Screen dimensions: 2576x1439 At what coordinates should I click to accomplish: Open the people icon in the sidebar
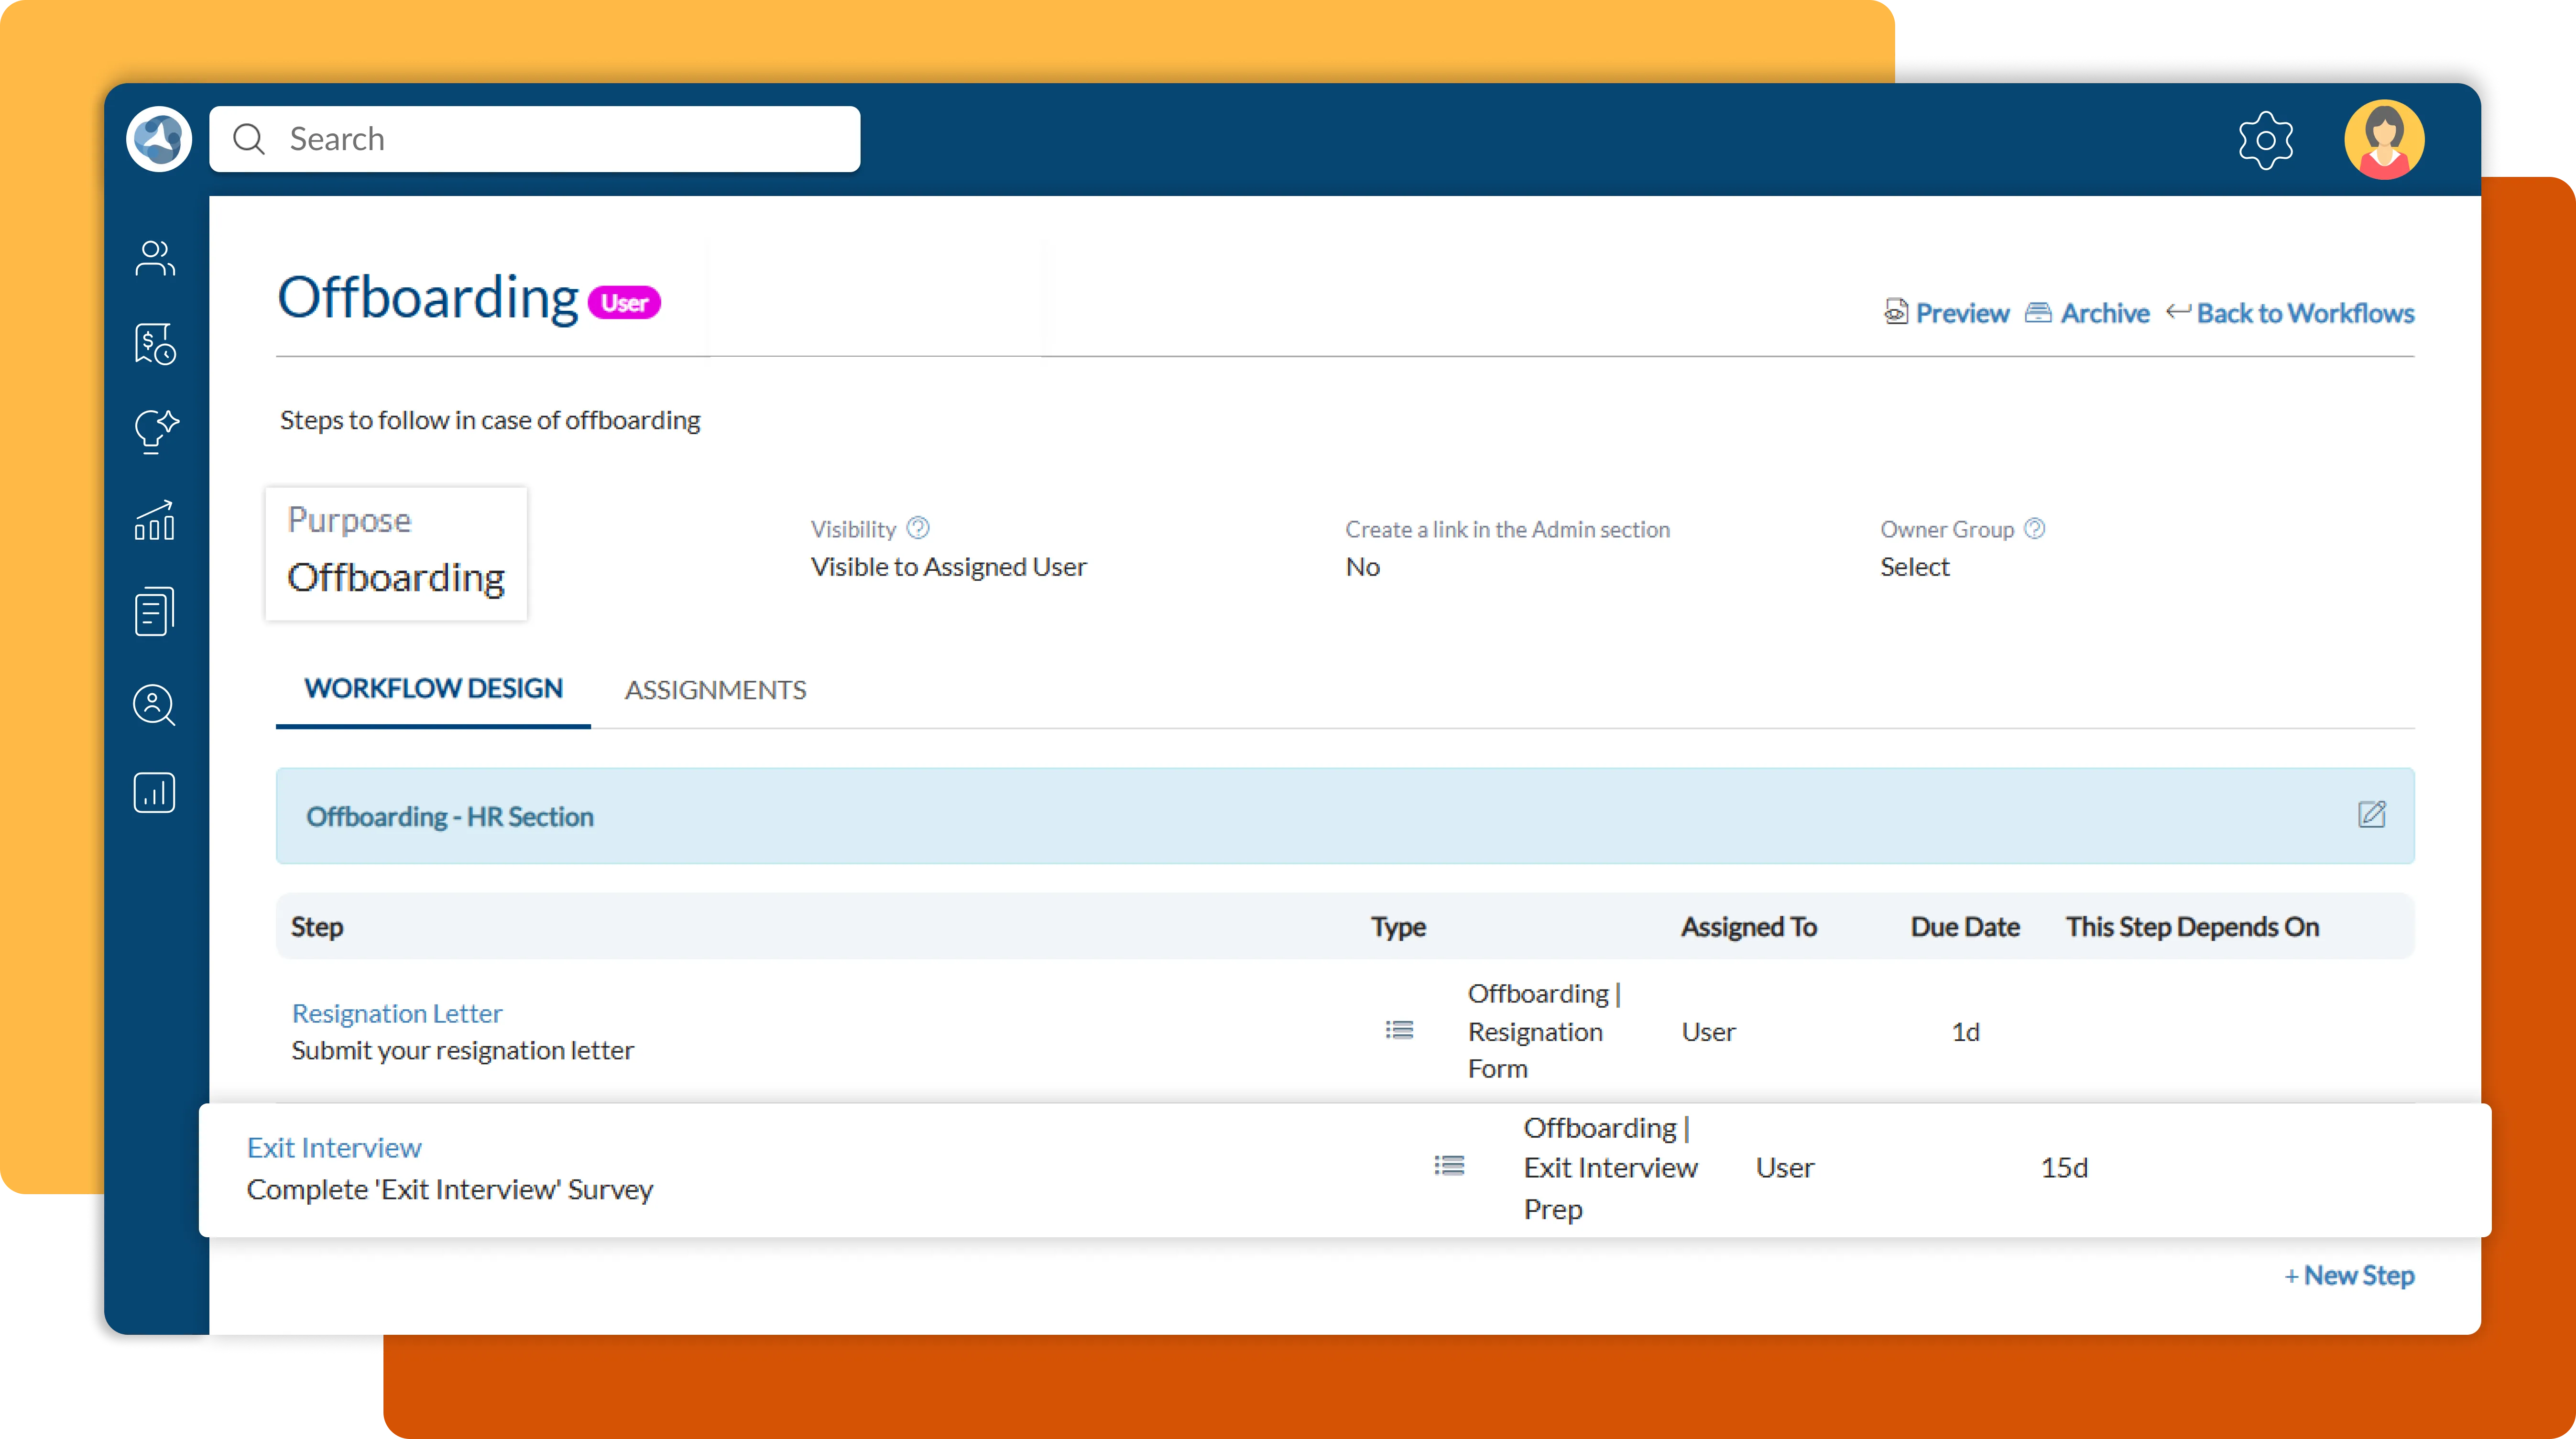(155, 258)
